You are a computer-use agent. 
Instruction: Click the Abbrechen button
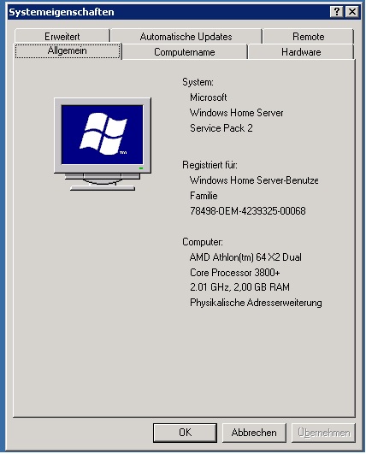(254, 433)
